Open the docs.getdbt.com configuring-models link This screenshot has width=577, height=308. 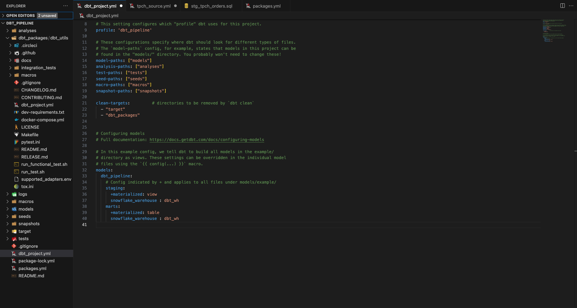[x=206, y=140]
